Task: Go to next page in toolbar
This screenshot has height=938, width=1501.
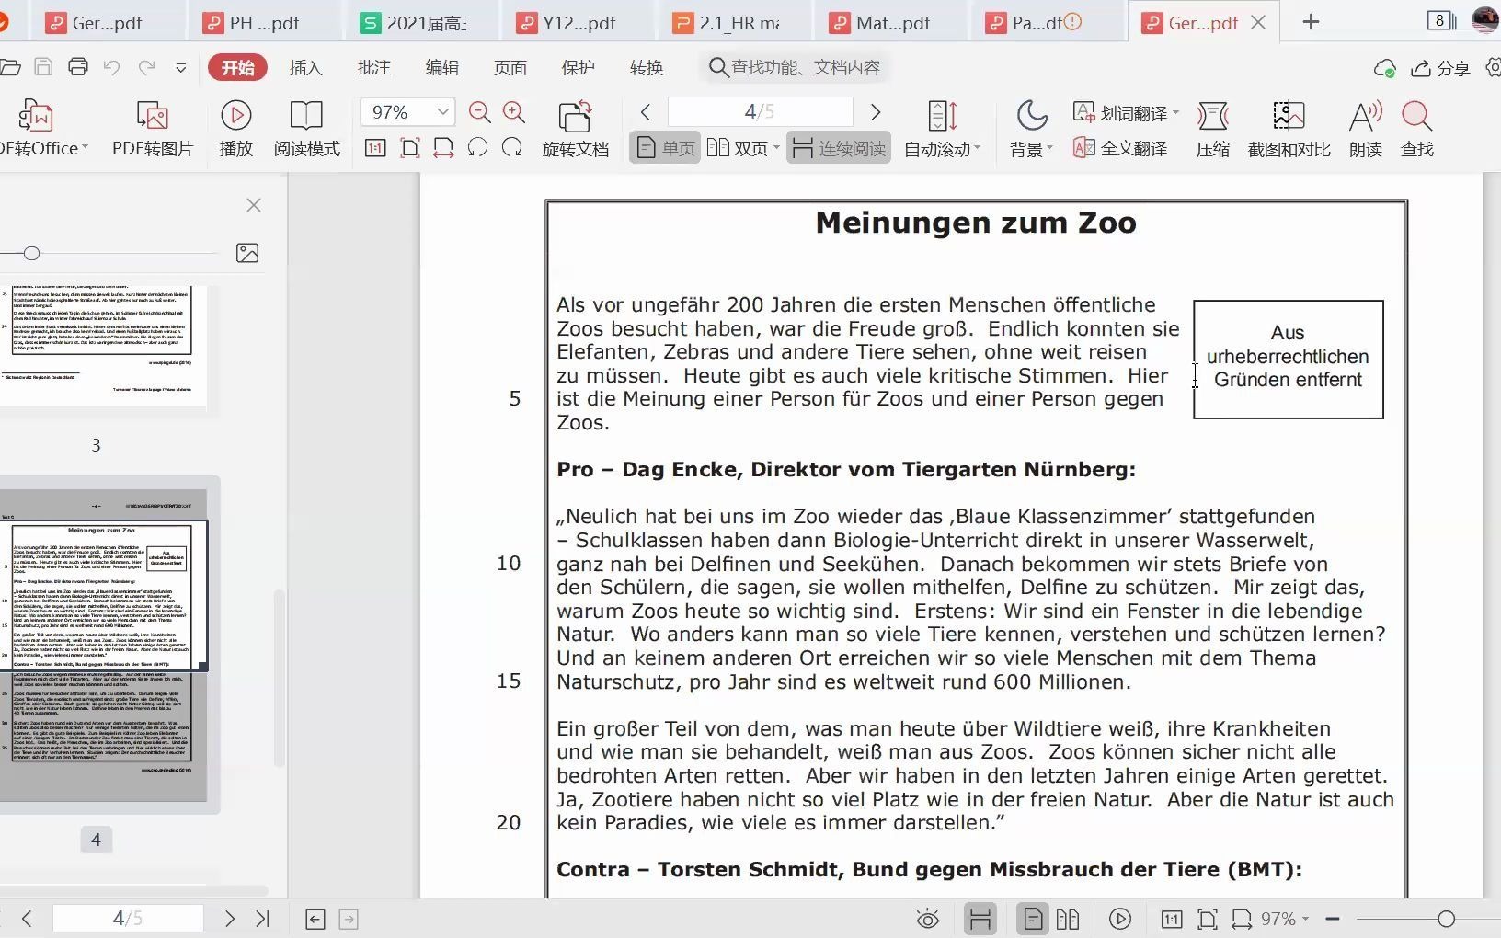Action: [x=876, y=112]
